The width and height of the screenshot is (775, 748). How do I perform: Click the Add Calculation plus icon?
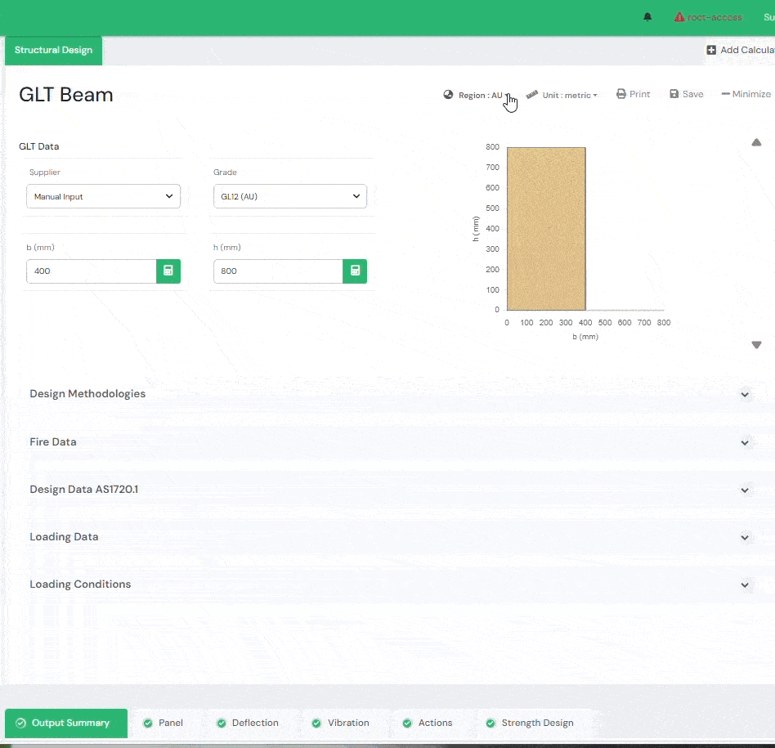tap(711, 50)
